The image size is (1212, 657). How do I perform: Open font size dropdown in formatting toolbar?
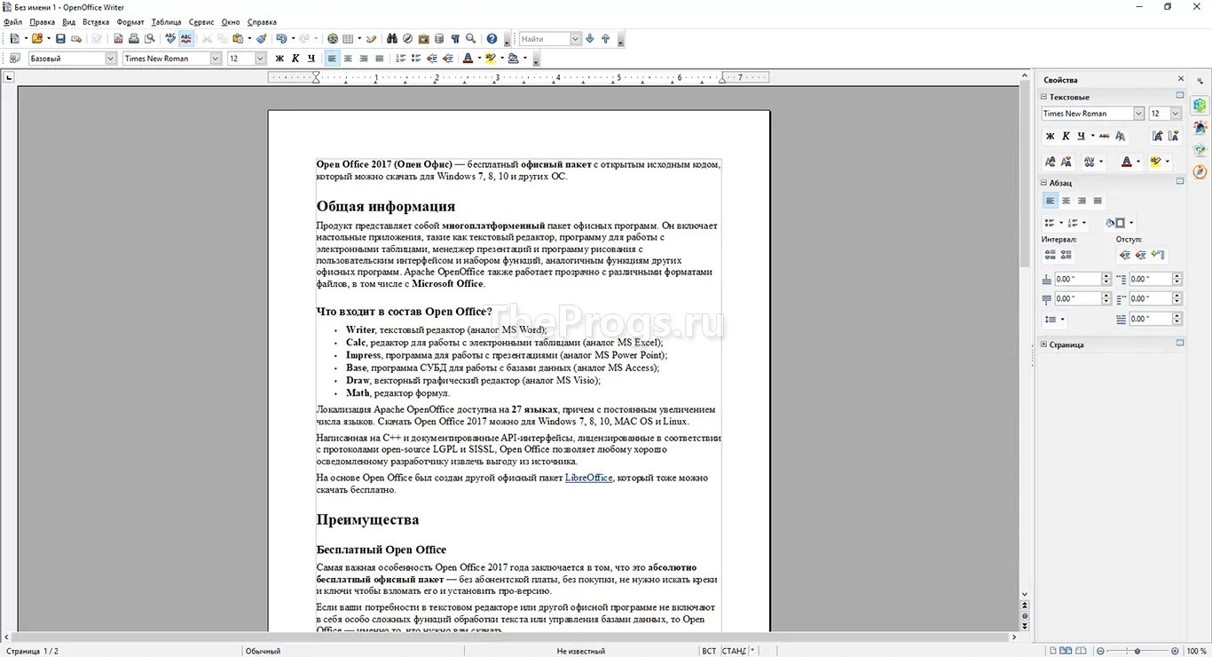261,59
